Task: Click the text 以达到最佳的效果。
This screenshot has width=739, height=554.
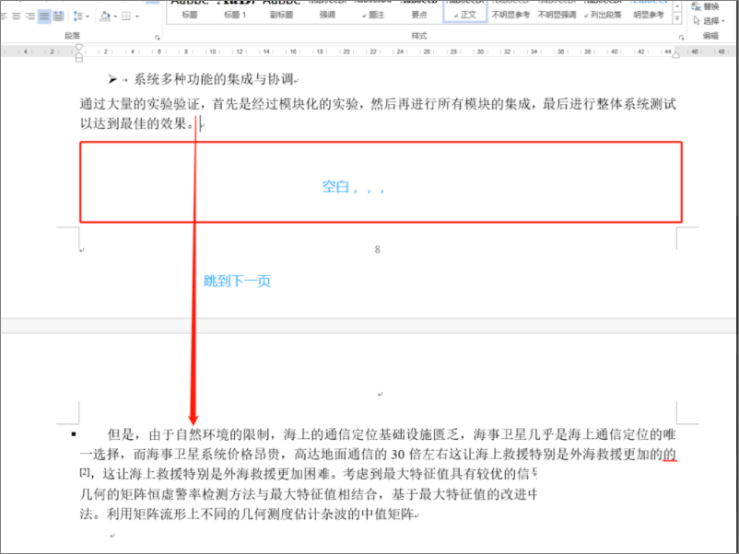Action: [x=137, y=124]
